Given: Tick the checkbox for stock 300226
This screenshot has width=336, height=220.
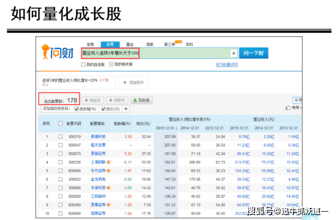Looking at the screenshot, I should coord(60,162).
